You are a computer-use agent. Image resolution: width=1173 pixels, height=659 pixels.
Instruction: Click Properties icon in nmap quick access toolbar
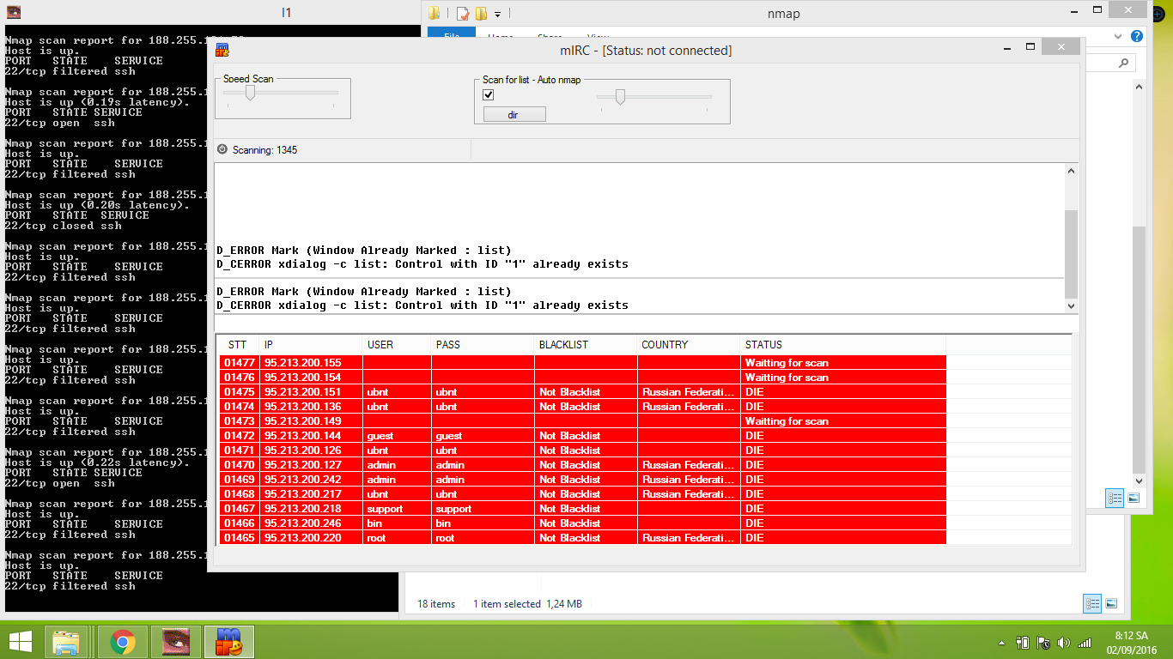(463, 13)
